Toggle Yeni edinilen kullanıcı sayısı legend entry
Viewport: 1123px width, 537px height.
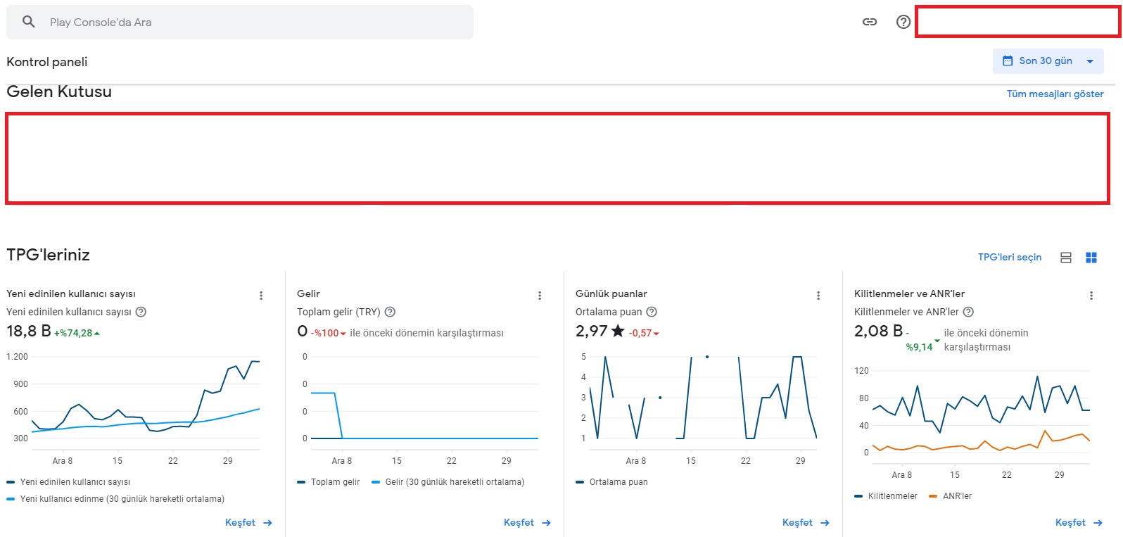pos(68,482)
